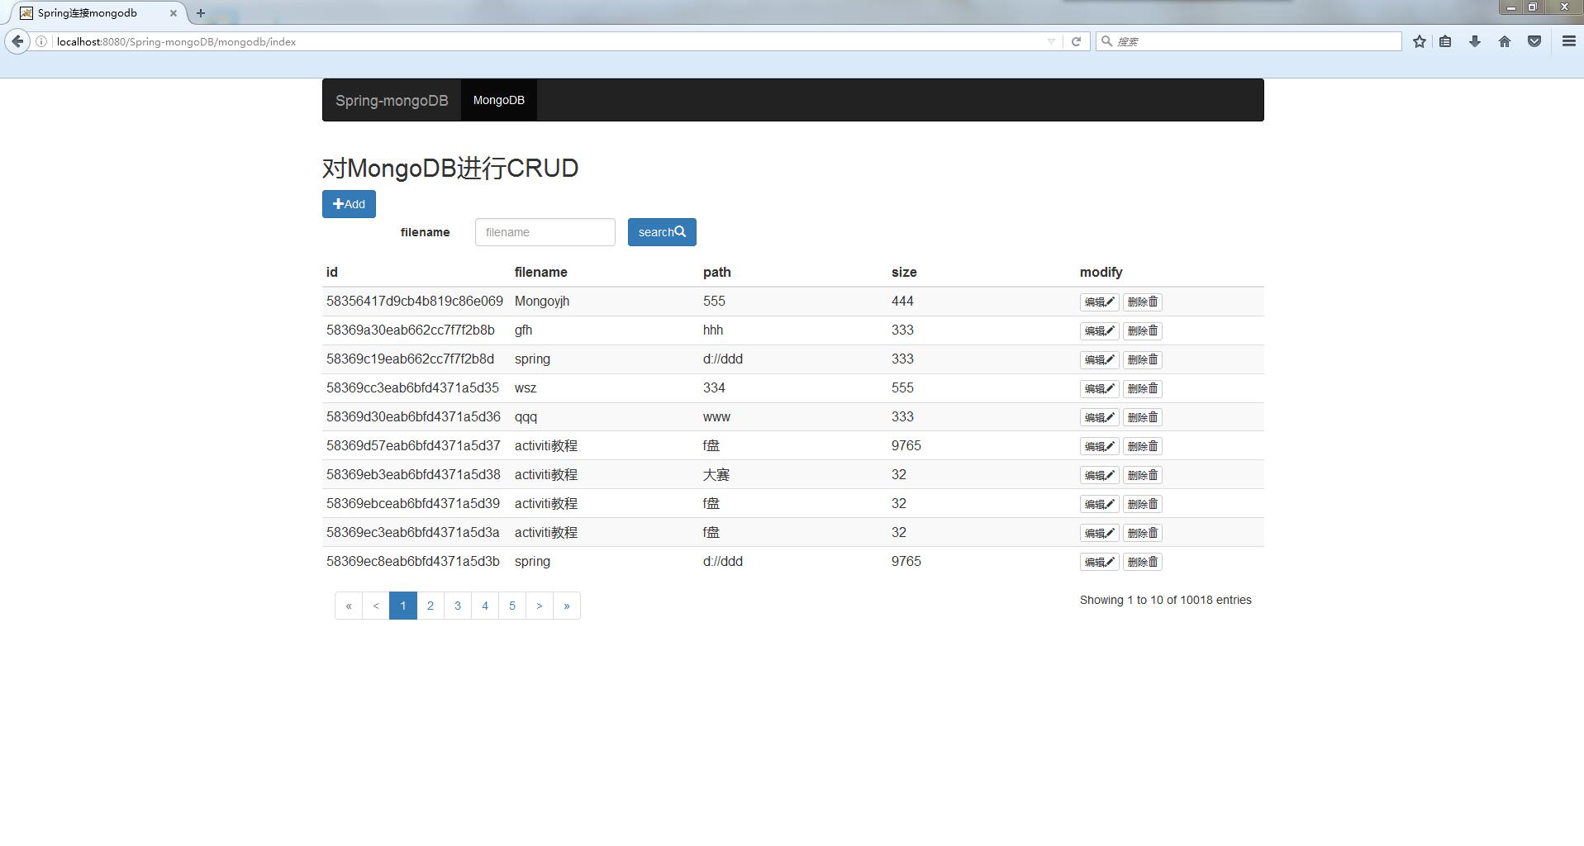Edit row with id 58369ec3eab6bfd4371a5d3a
This screenshot has width=1584, height=846.
coord(1099,533)
